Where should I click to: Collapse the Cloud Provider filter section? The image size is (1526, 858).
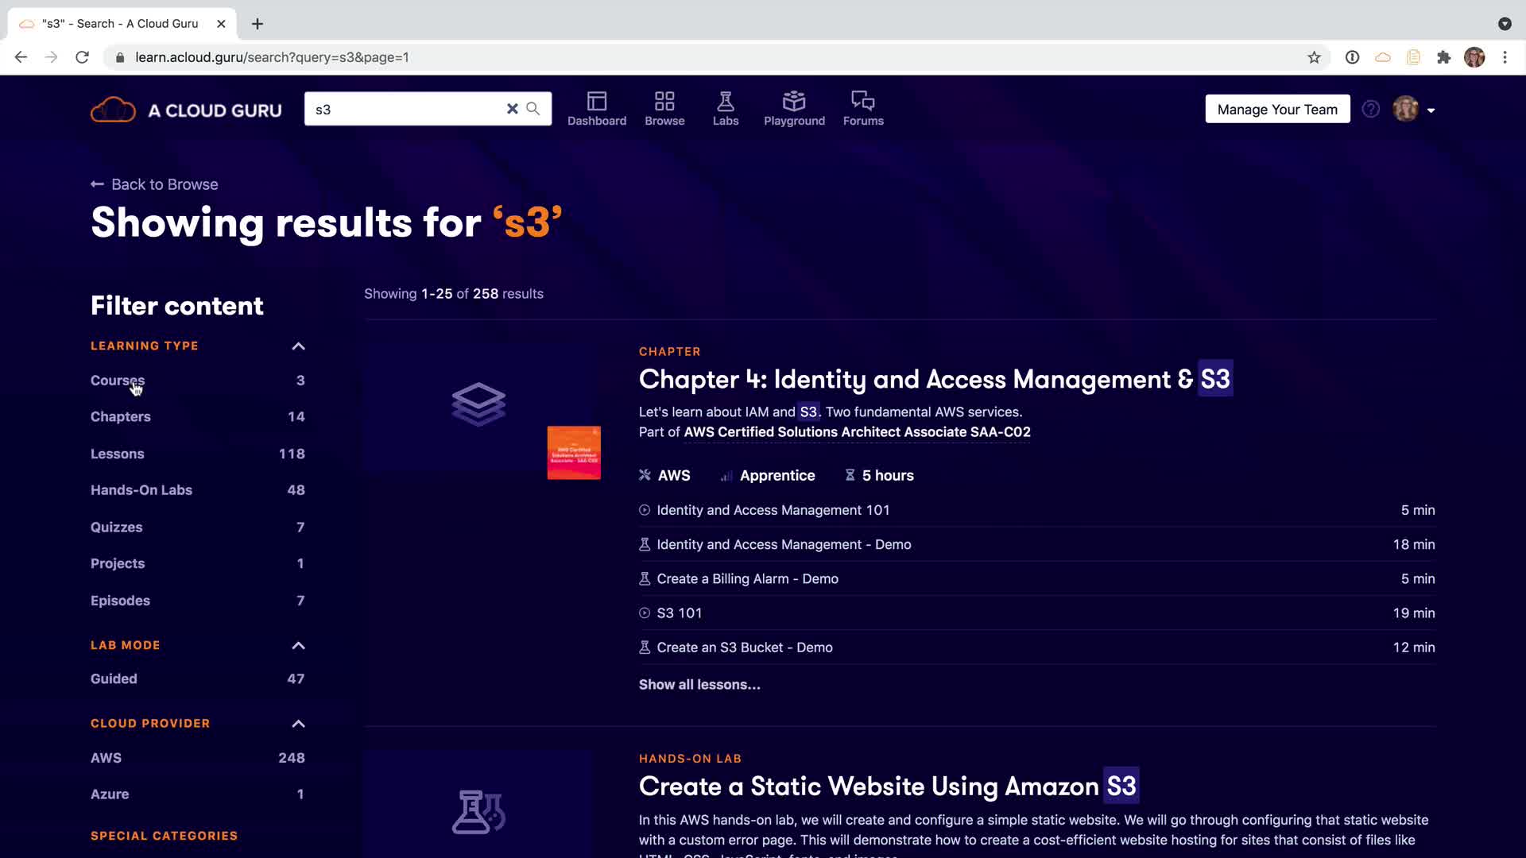point(298,724)
